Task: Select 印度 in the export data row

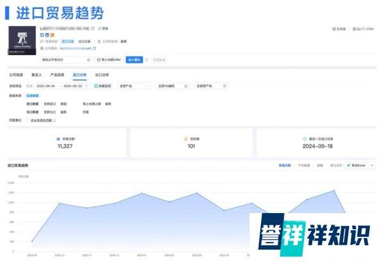Action: click(x=86, y=112)
